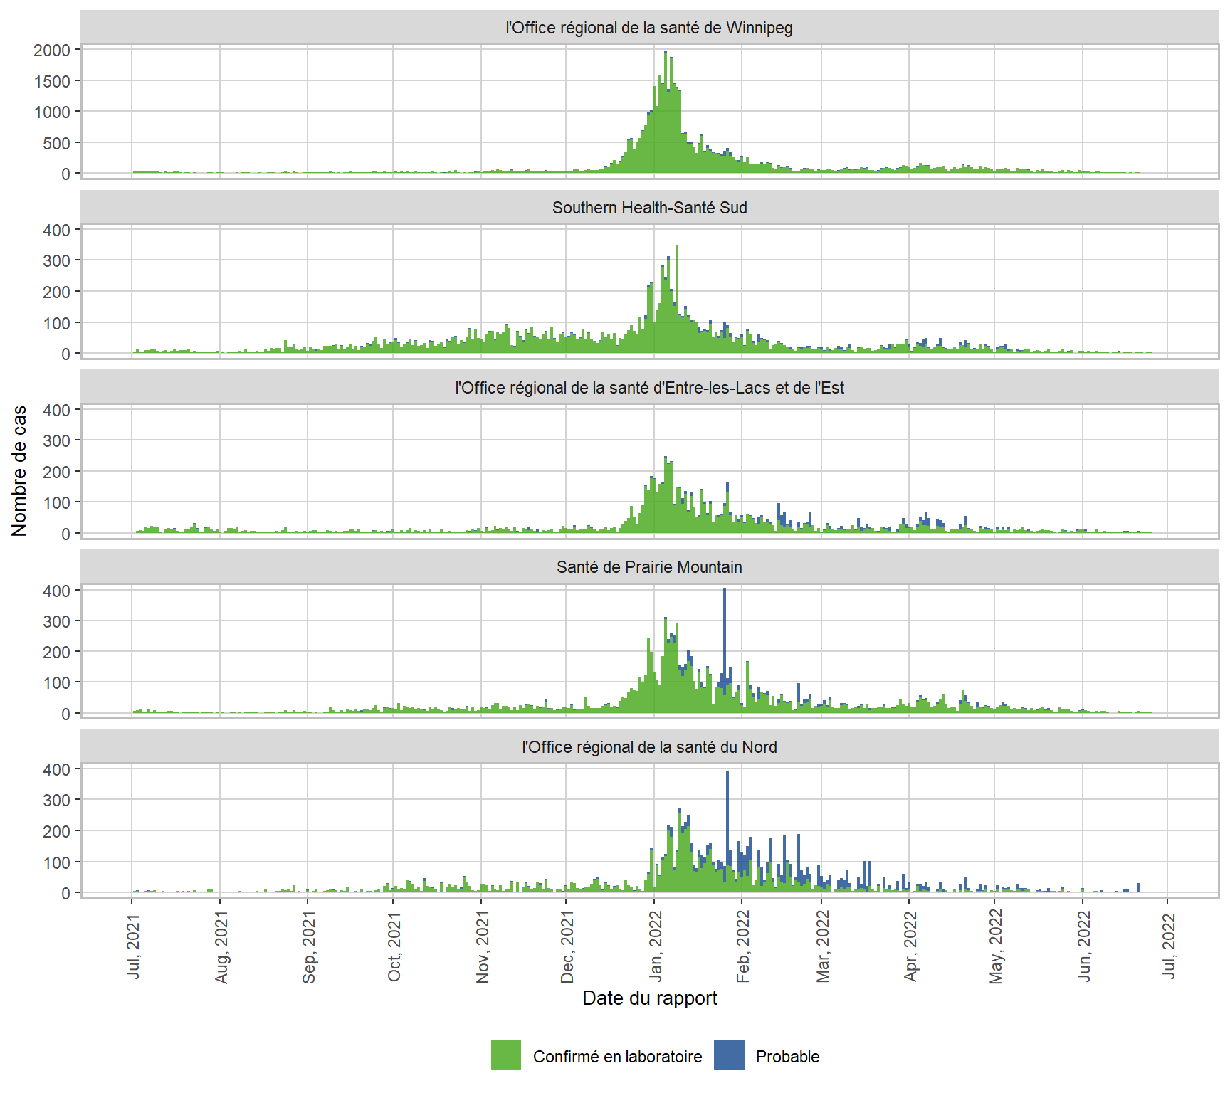Select the "Probable" legend text label
This screenshot has height=1093, width=1230.
pyautogui.click(x=787, y=1057)
